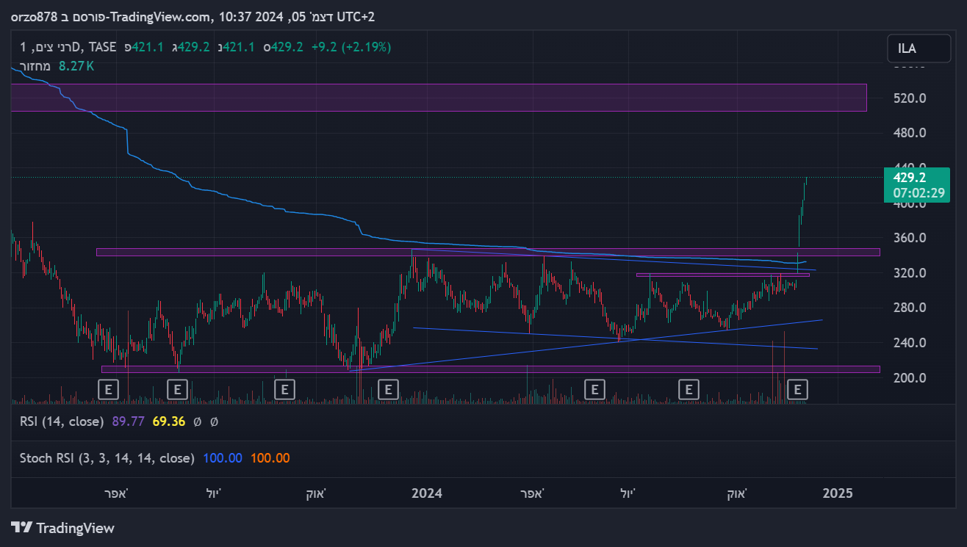Click the 280.0 price axis label
This screenshot has height=547, width=967.
[910, 308]
